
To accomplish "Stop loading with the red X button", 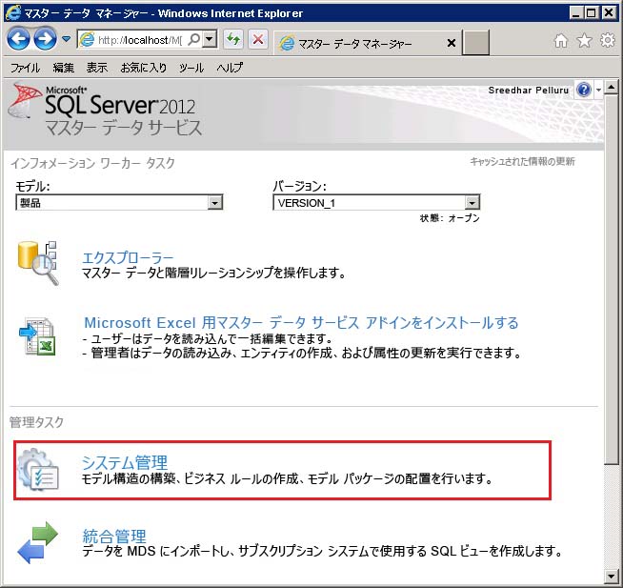I will (258, 39).
